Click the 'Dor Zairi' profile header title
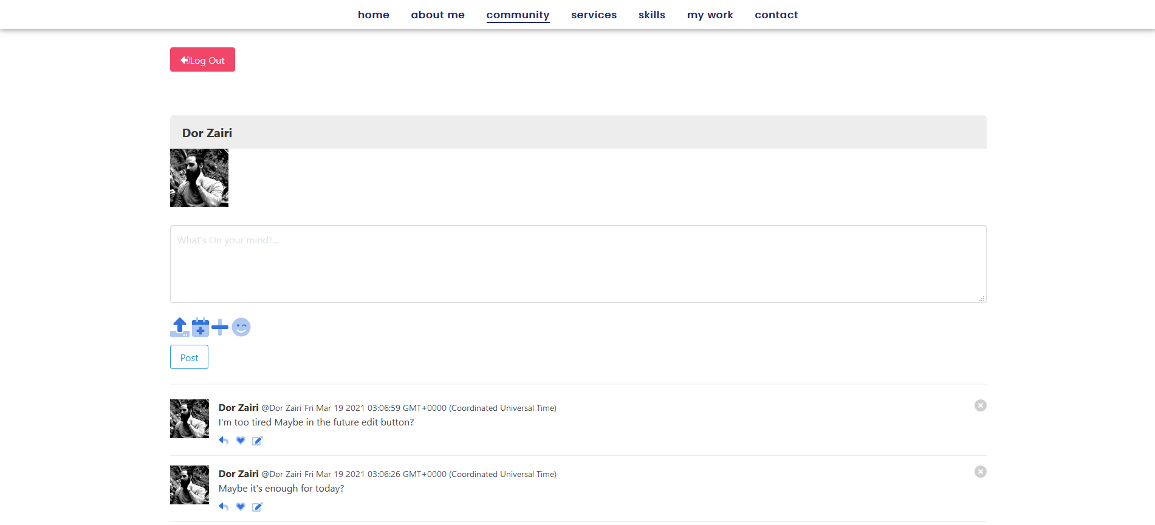1155x525 pixels. (x=207, y=133)
